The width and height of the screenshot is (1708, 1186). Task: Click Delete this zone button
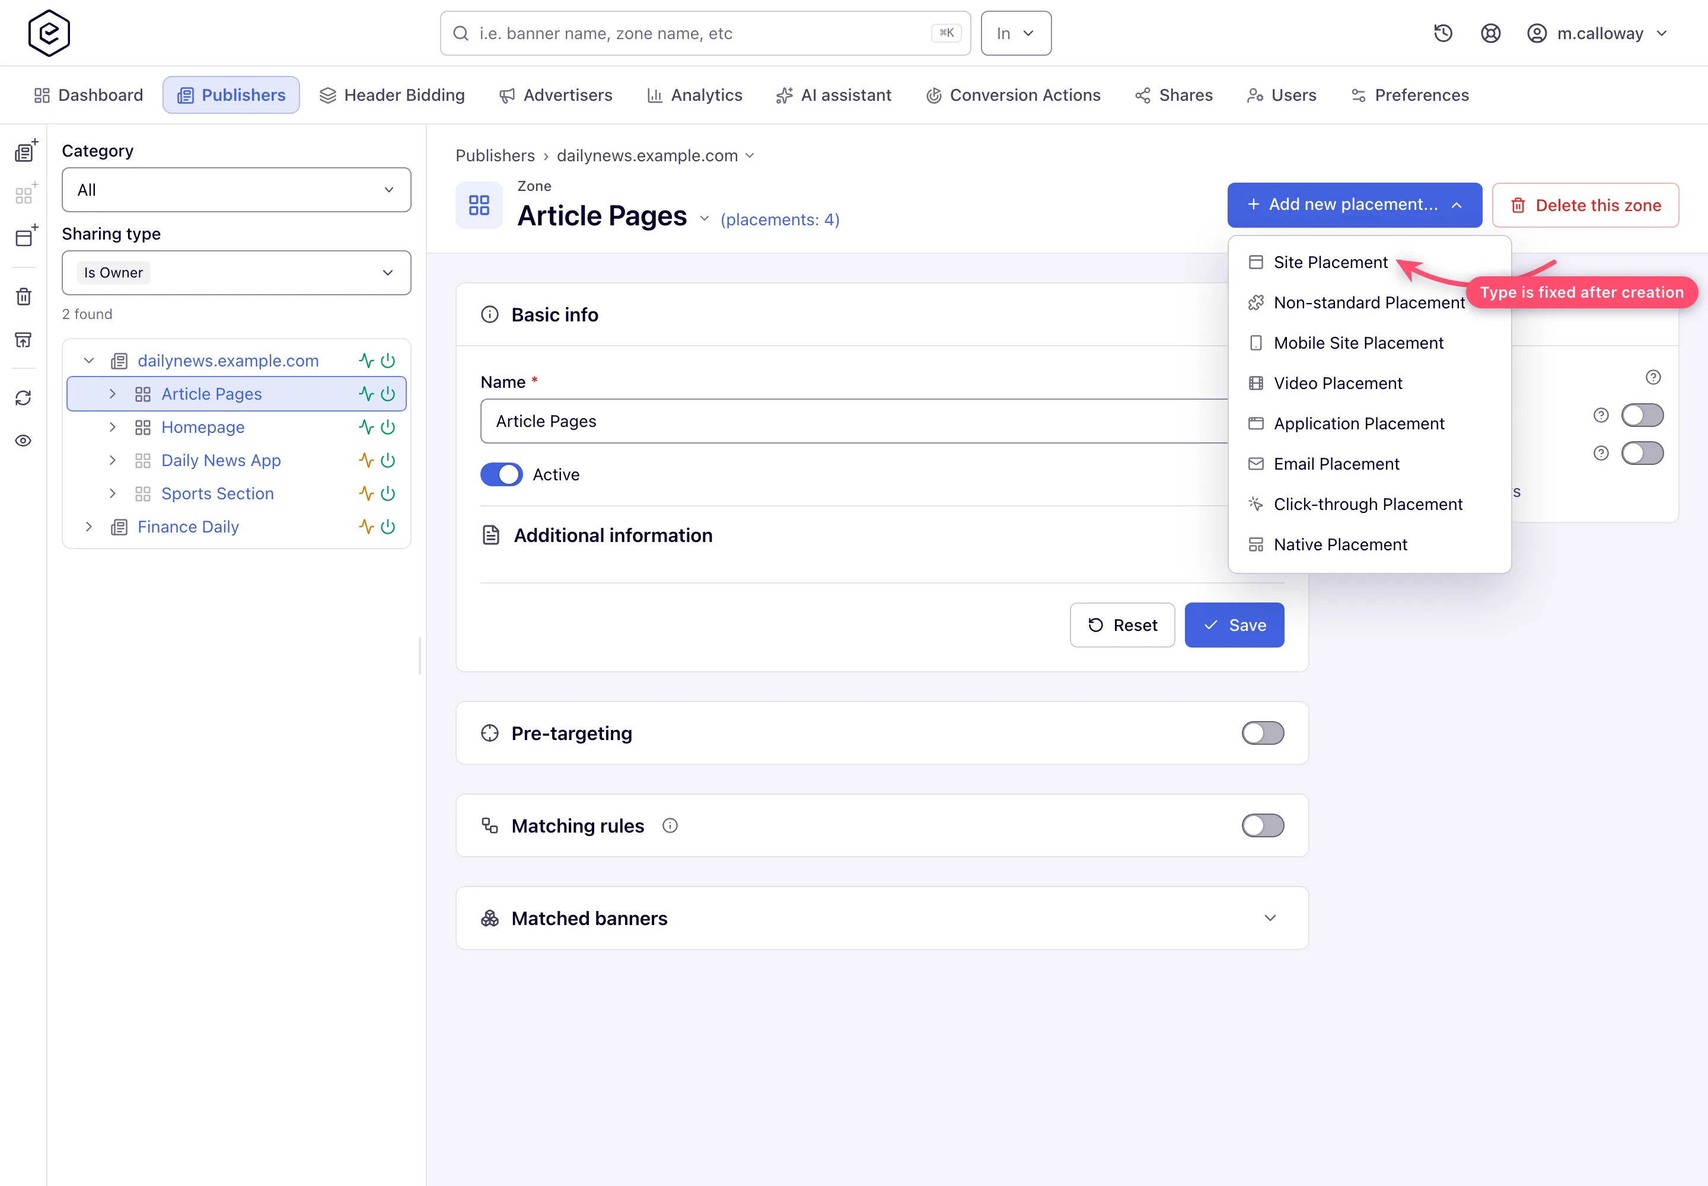pos(1585,205)
